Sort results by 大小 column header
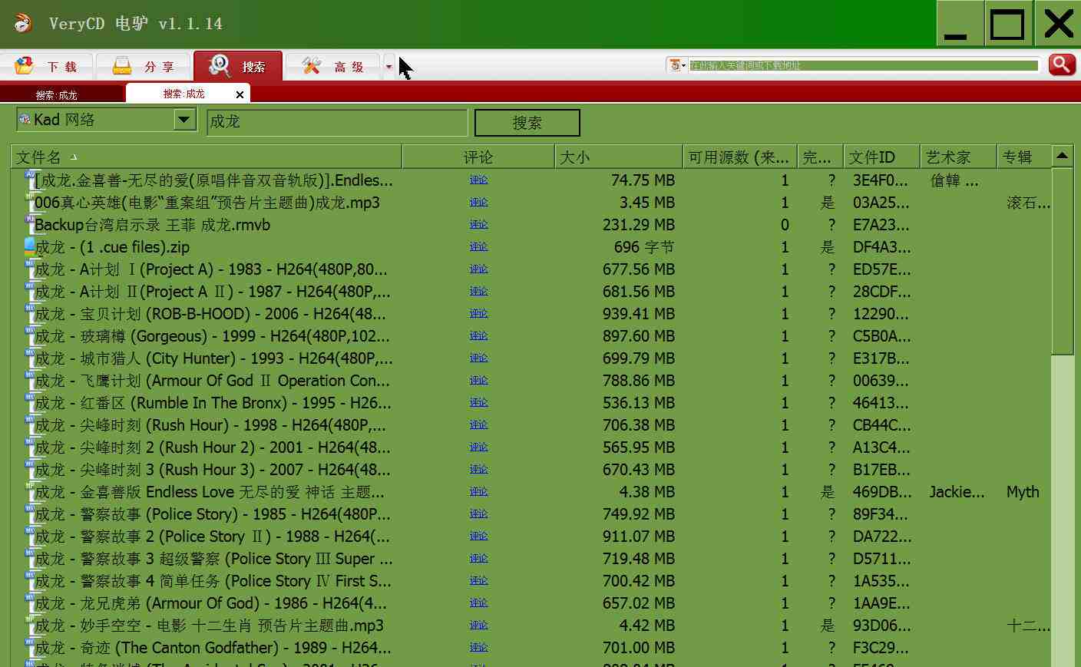Viewport: 1081px width, 667px height. [619, 157]
